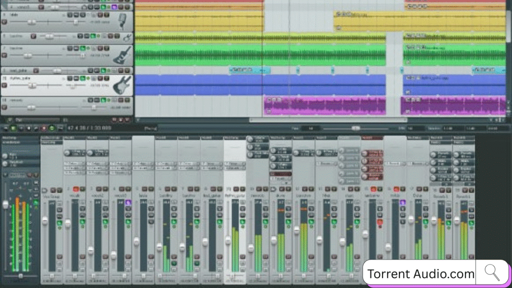Click the playrate slider in the transport bar
Image resolution: width=512 pixels, height=288 pixels.
pos(355,128)
